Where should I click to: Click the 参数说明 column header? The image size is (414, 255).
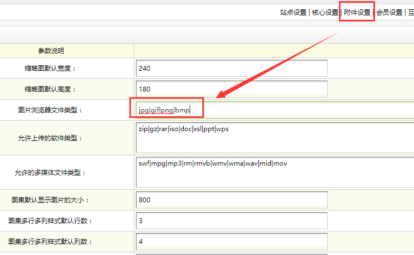coord(51,51)
